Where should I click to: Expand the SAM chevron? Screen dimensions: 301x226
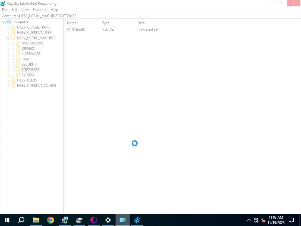tap(13, 59)
